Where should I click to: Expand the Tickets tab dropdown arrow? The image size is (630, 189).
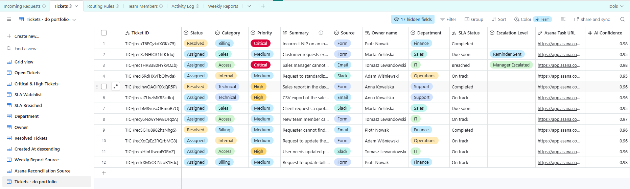click(x=76, y=6)
